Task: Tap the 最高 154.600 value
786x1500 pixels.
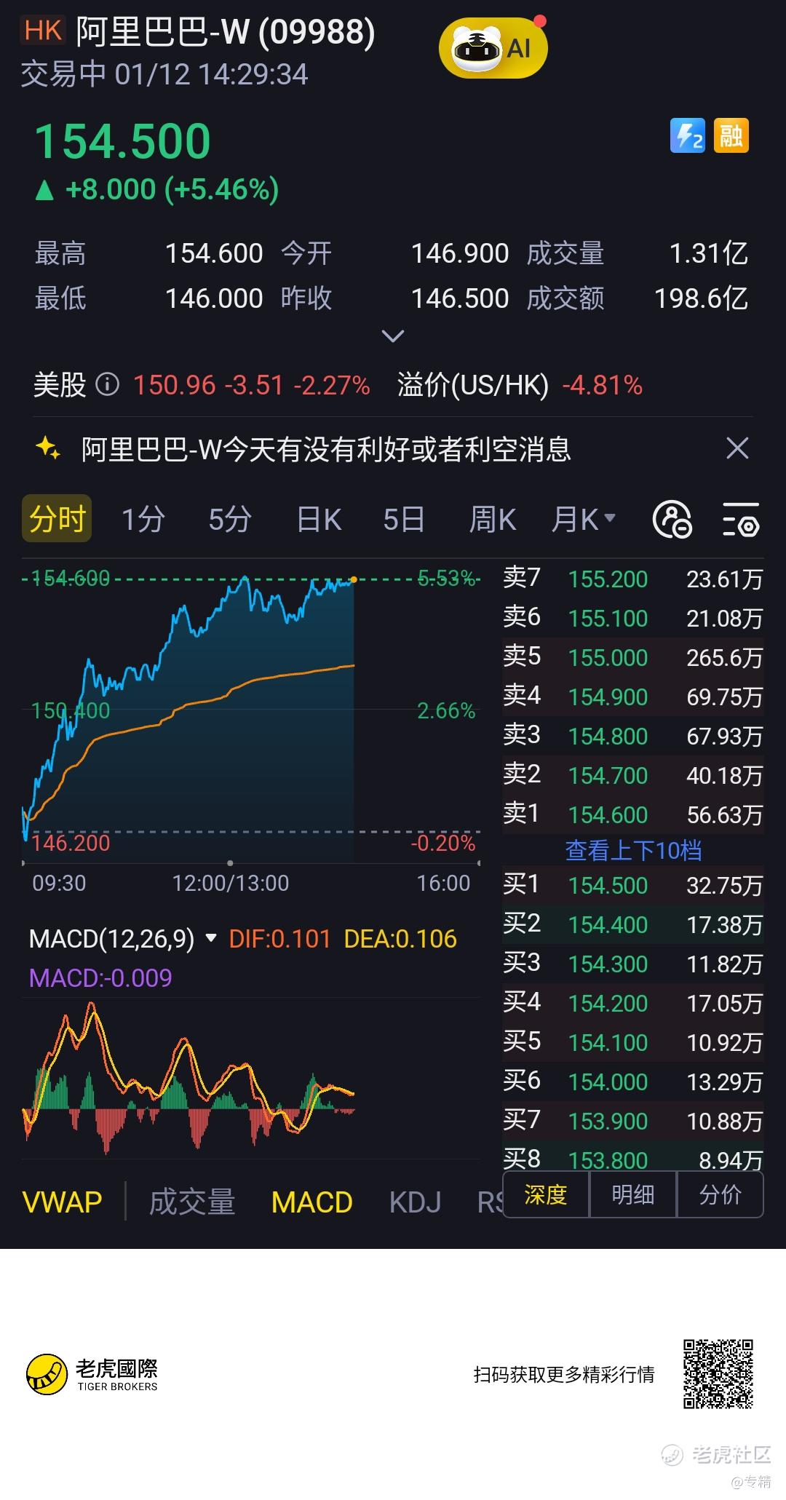Action: coord(214,253)
